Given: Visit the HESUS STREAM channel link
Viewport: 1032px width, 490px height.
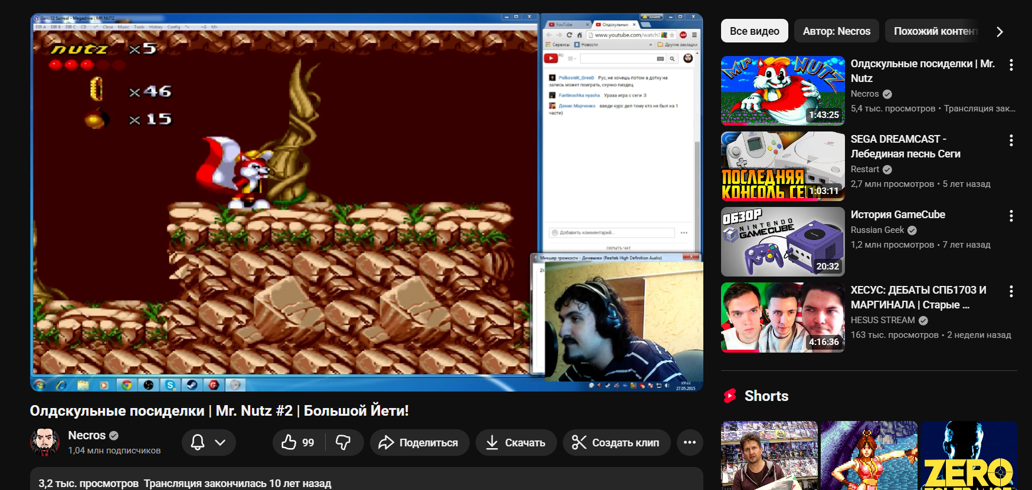Looking at the screenshot, I should tap(883, 320).
